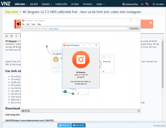This screenshot has height=128, width=166.
Task: Click the Link trang chủ text
Action: [13, 115]
